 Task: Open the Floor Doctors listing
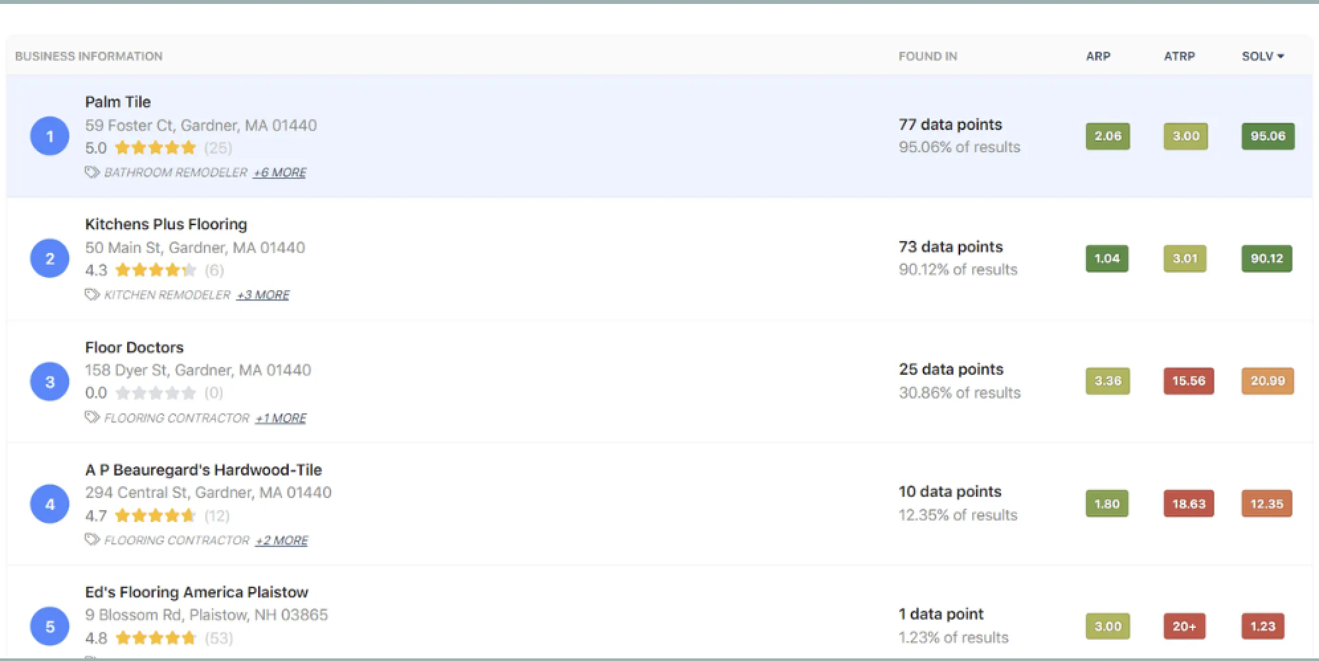pyautogui.click(x=134, y=347)
